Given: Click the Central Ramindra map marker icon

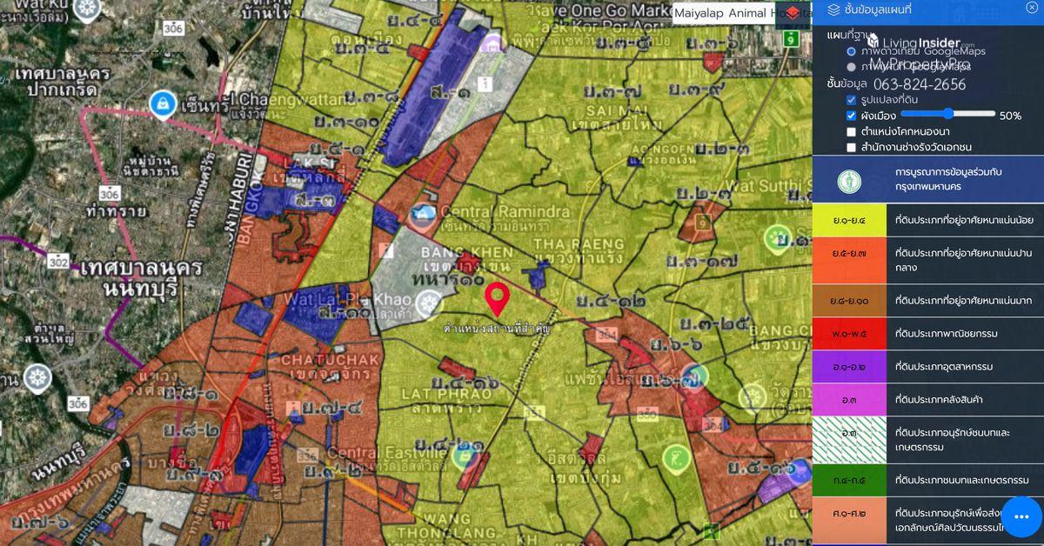Looking at the screenshot, I should 423,212.
